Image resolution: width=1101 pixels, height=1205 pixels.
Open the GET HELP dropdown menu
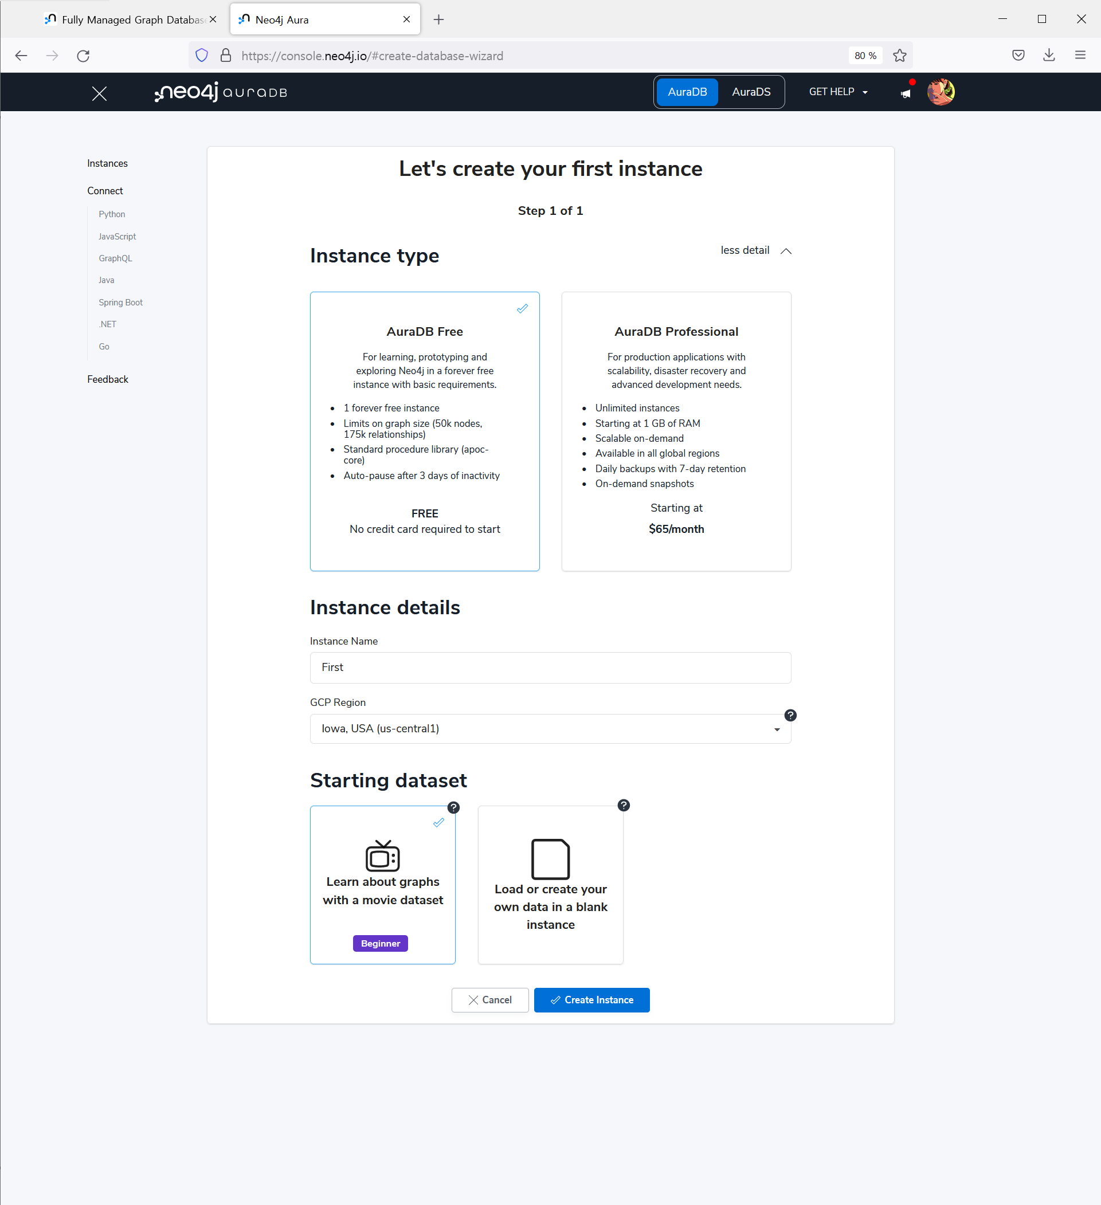click(x=837, y=92)
